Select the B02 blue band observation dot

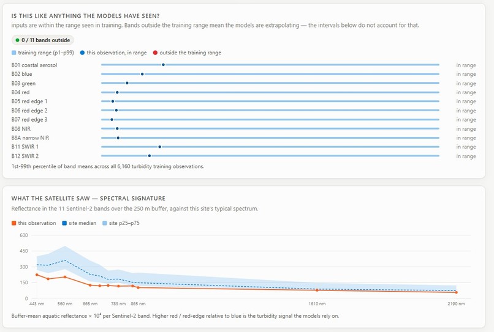point(142,74)
